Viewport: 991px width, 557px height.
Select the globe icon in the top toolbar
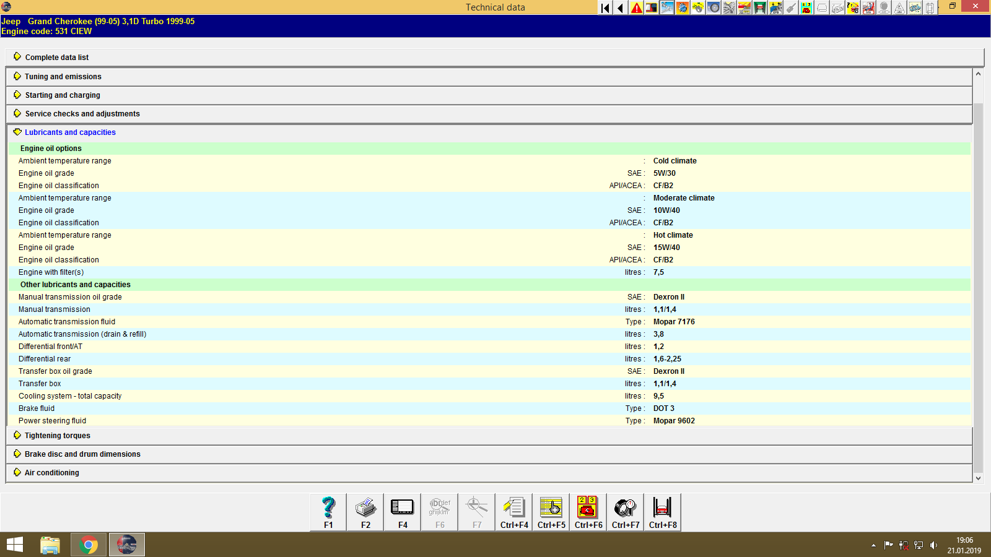point(683,8)
